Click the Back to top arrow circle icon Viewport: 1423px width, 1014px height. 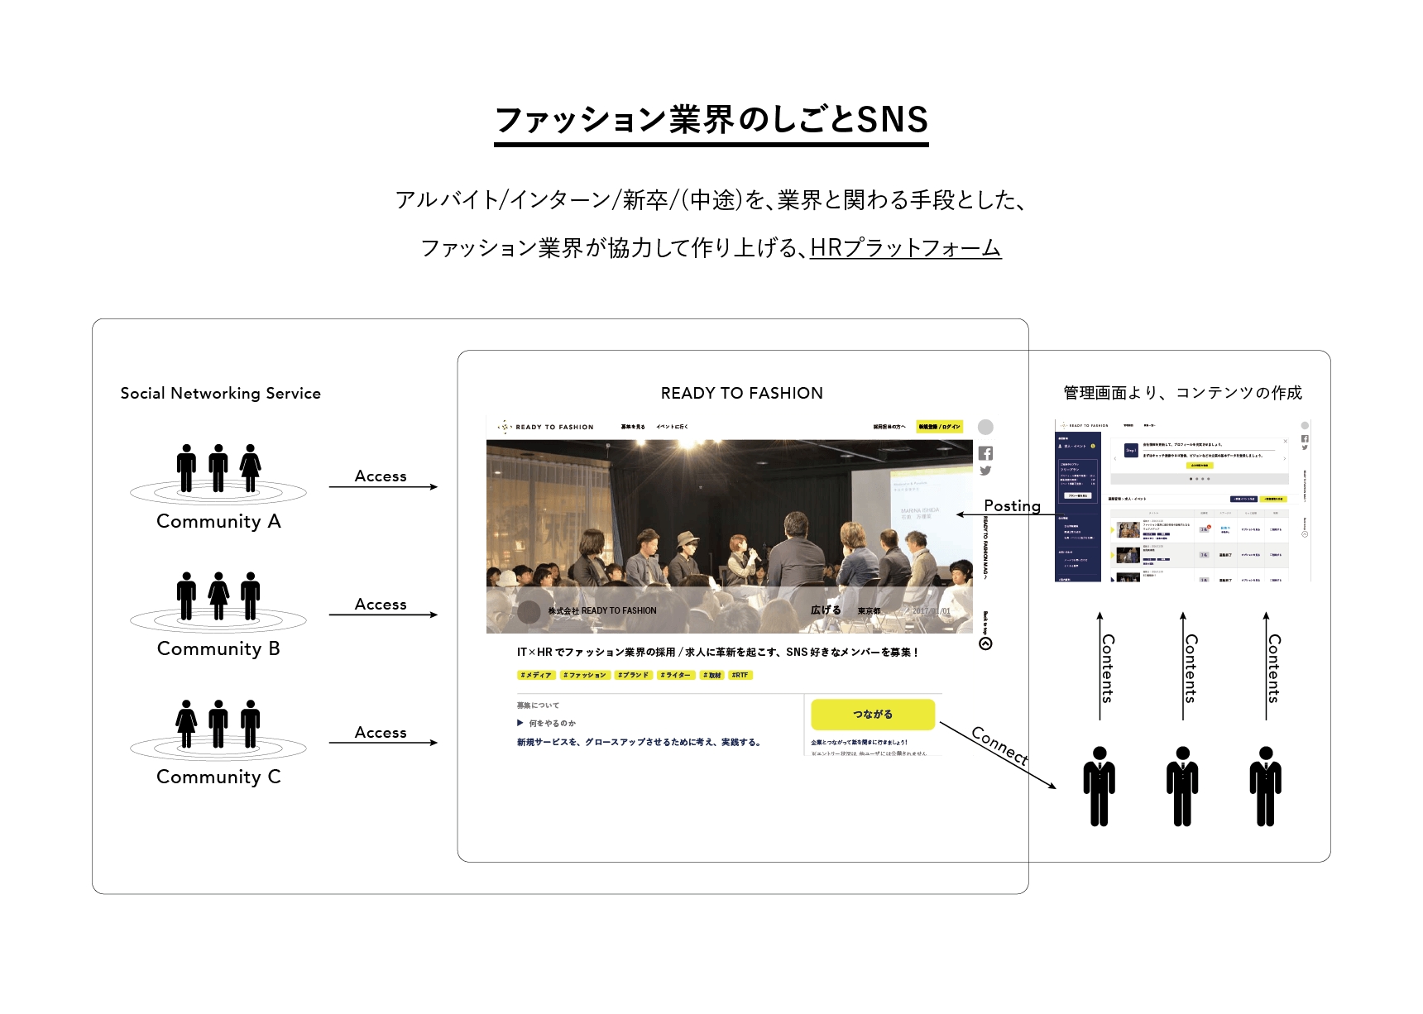(985, 644)
